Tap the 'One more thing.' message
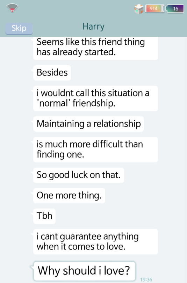Screen dimensions: 187x283 coord(69,195)
